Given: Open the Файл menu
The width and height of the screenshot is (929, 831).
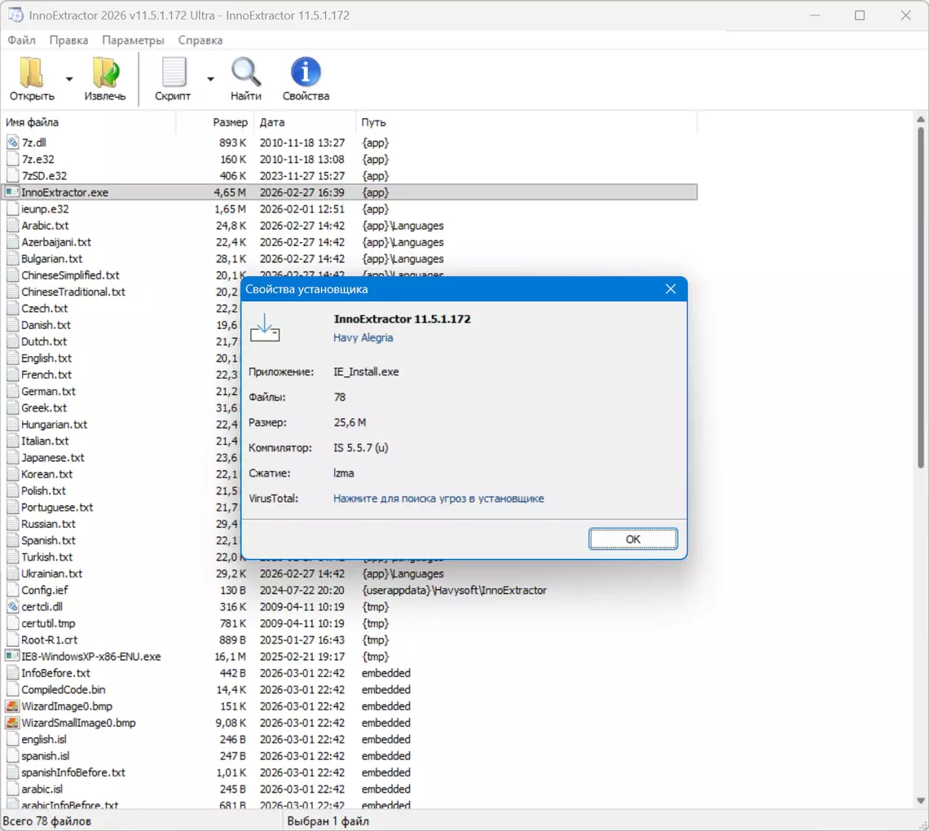Looking at the screenshot, I should [21, 40].
